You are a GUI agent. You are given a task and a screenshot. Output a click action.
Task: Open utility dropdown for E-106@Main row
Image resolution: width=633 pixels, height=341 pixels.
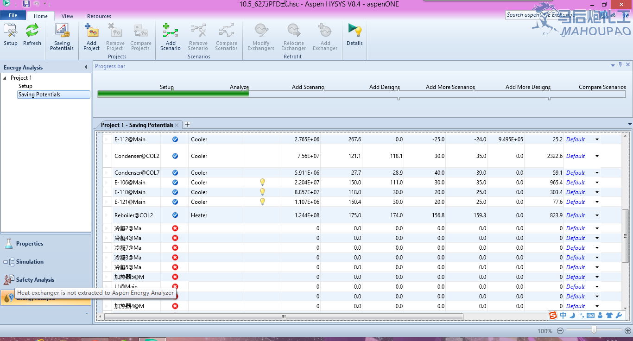coord(597,183)
